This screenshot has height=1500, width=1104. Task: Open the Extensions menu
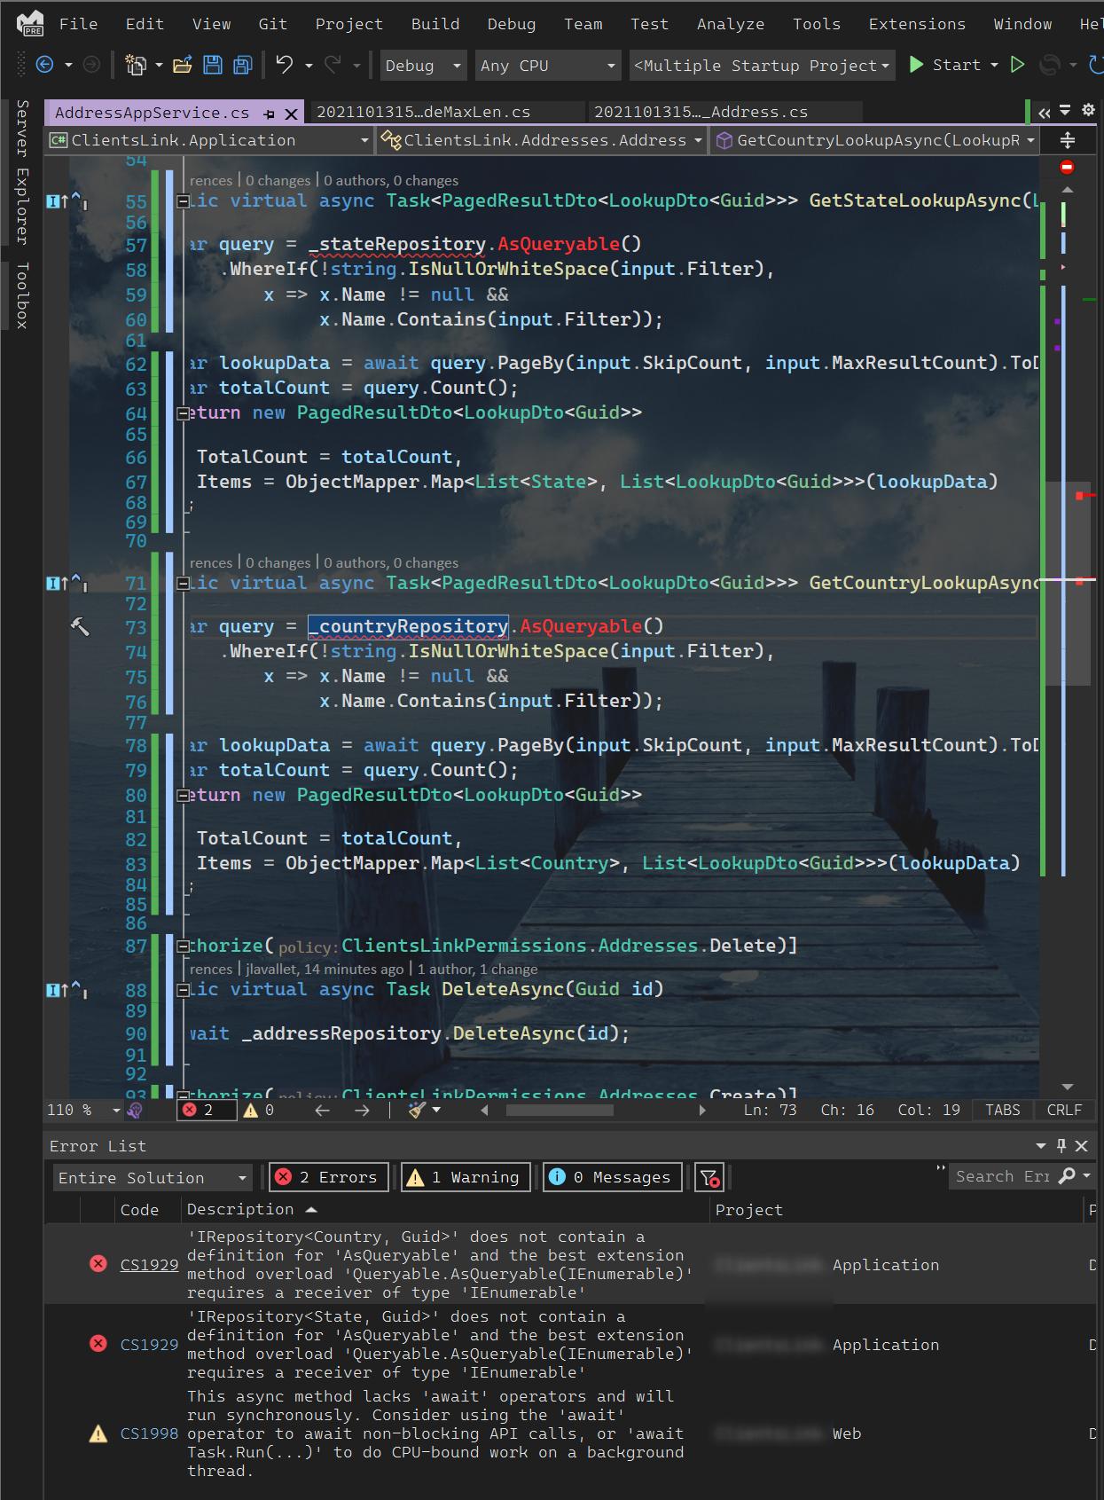coord(917,24)
